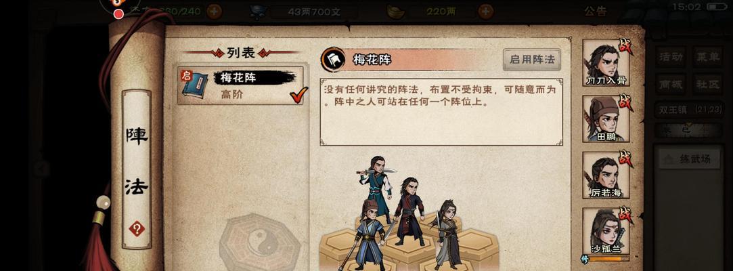The width and height of the screenshot is (733, 271).
Task: Open the 练武场 training ground
Action: (686, 159)
